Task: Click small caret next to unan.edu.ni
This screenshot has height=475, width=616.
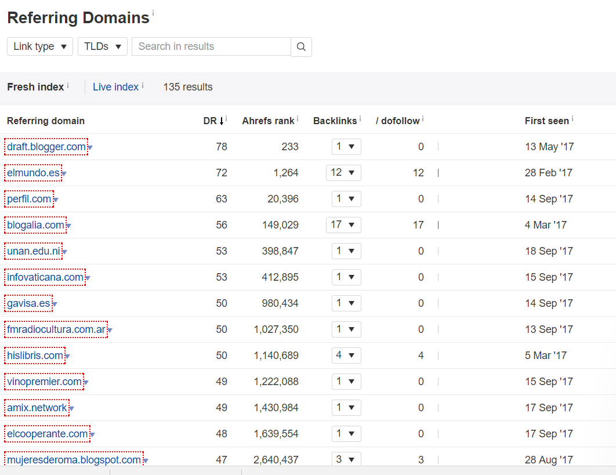Action: click(x=64, y=252)
